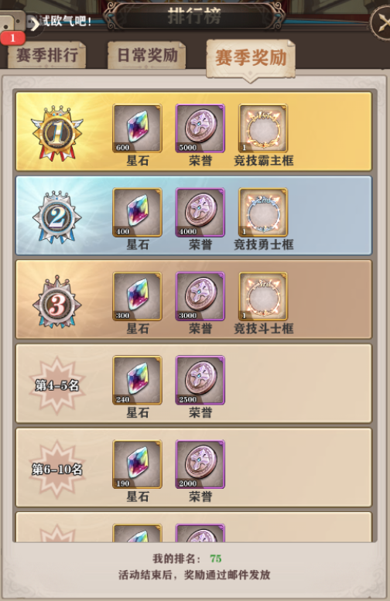Screen dimensions: 390x601
Task: Click my ranking number 75
Action: click(216, 558)
